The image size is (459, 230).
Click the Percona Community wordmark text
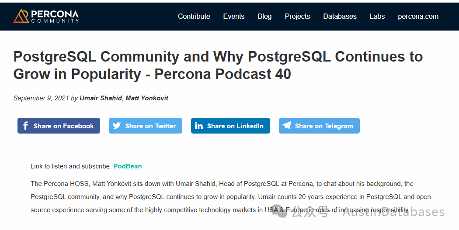[55, 17]
